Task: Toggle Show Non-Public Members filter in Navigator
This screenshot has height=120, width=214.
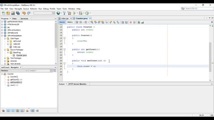Action: [x=18, y=111]
